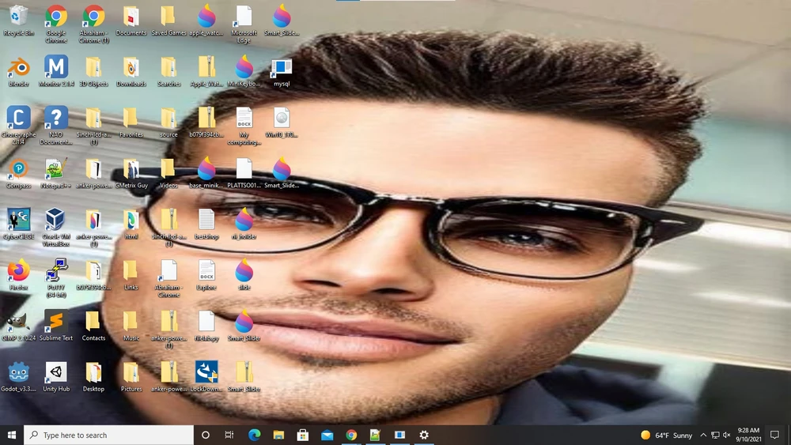
Task: Select the Apple_Wat zipped folder
Action: 206,72
